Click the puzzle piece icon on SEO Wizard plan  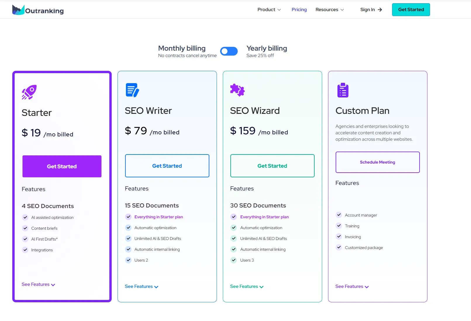[x=237, y=90]
